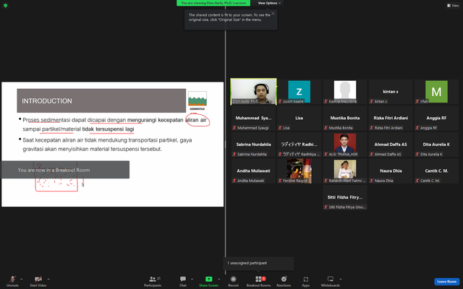
Task: Start Video camera
Action: pyautogui.click(x=38, y=281)
